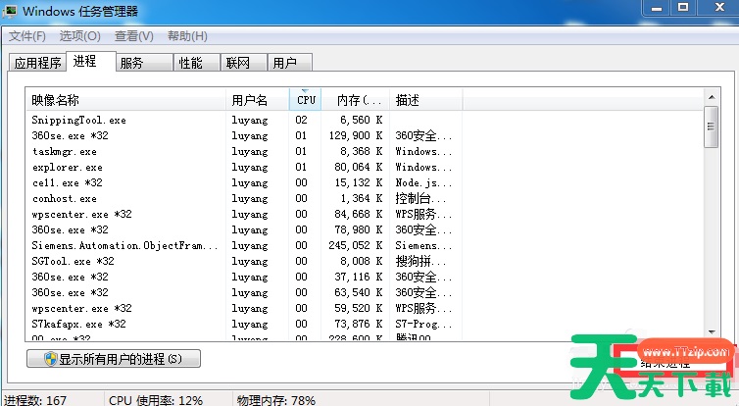This screenshot has width=739, height=406.
Task: Click the 78,980 K memory value
Action: [359, 229]
